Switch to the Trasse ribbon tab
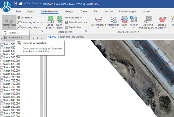The image size is (174, 117). [x=84, y=11]
